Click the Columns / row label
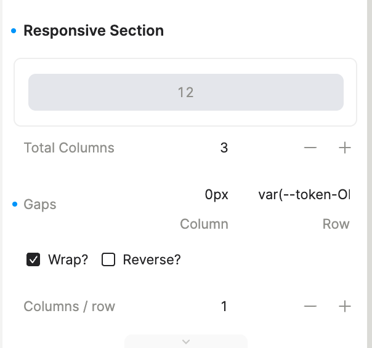This screenshot has height=348, width=372. (69, 306)
